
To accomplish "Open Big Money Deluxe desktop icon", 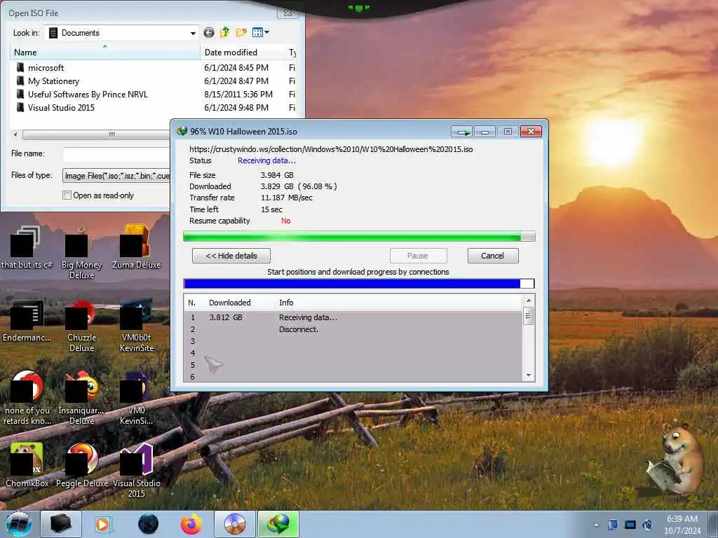I will (81, 252).
